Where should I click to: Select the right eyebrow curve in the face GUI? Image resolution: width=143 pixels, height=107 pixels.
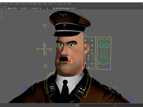(107, 40)
